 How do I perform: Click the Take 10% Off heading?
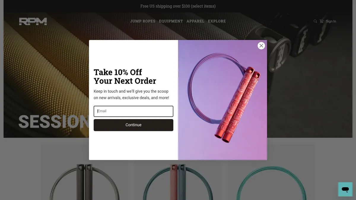click(125, 76)
